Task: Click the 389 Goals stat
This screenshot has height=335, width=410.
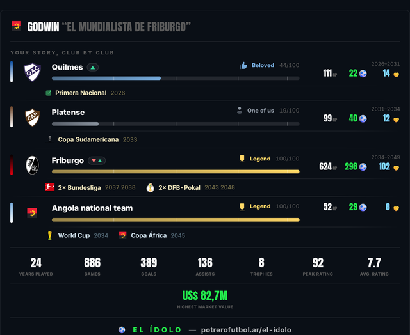Action: coord(149,267)
